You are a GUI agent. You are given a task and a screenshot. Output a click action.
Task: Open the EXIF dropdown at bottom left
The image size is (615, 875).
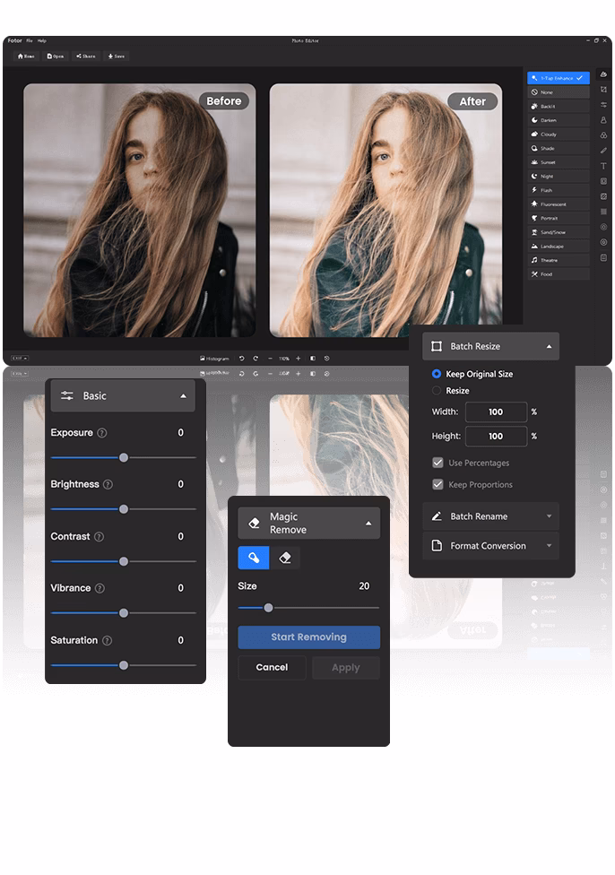point(20,359)
